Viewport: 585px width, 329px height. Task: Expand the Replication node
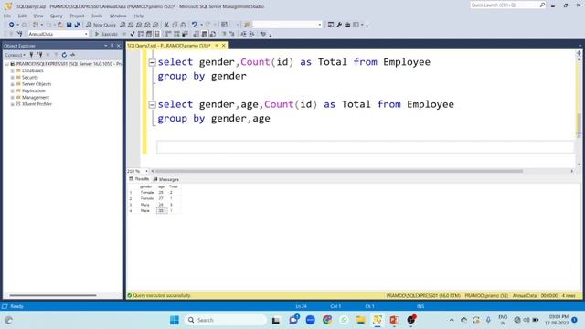(x=12, y=91)
